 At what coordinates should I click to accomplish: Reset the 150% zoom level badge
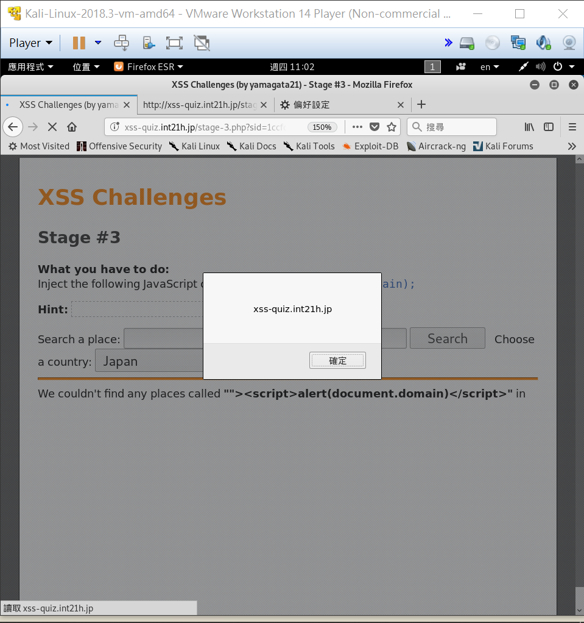[322, 127]
